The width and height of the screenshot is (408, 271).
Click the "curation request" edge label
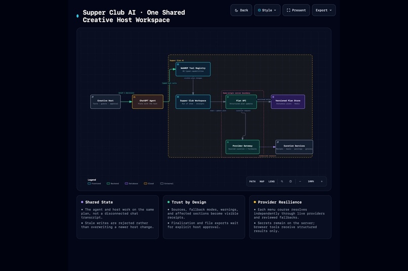(243, 111)
